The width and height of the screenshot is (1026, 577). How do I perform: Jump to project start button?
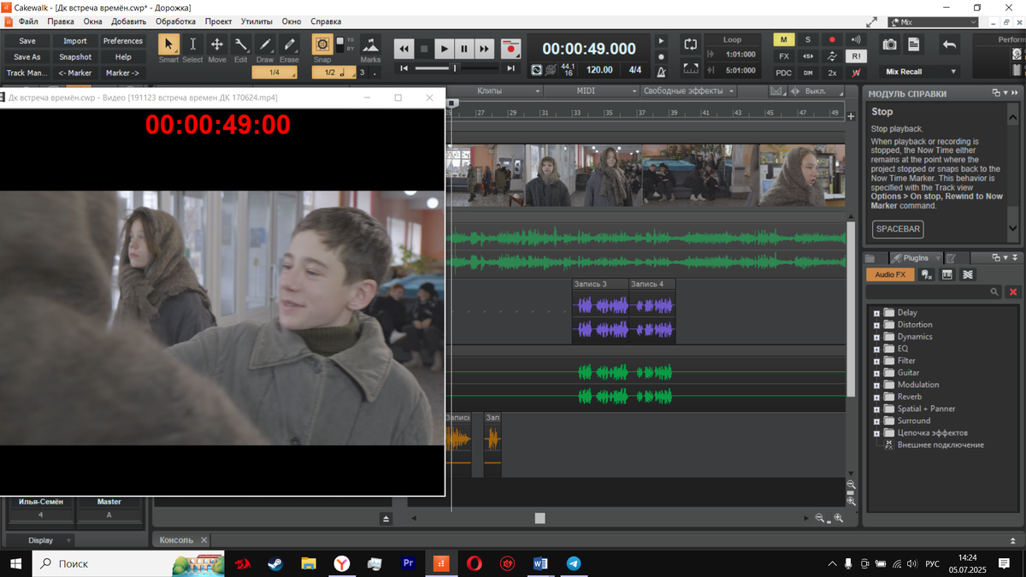404,68
